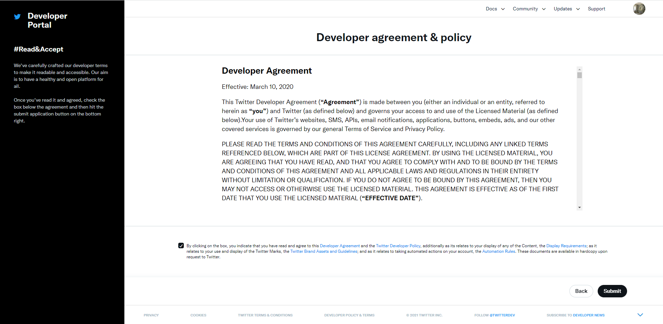The width and height of the screenshot is (663, 324).
Task: Open Developer Policy & Terms footer link
Action: [349, 315]
